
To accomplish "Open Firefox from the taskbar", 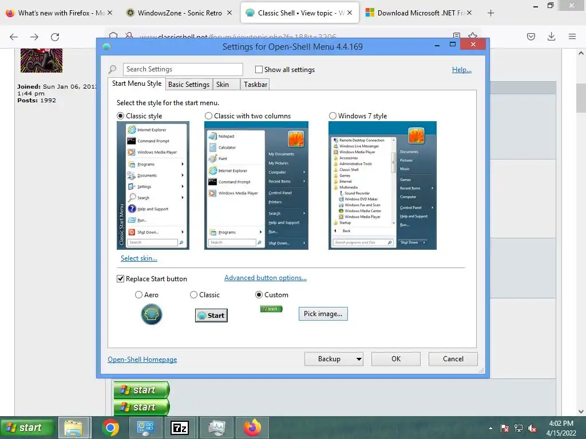I will [252, 428].
